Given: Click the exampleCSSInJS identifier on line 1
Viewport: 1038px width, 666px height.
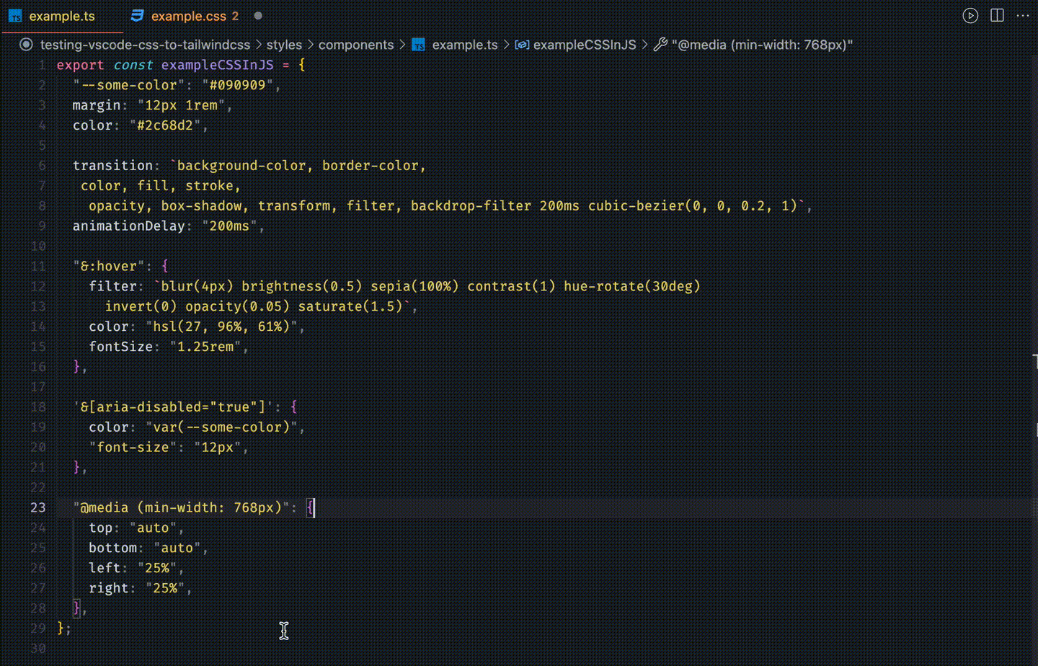Looking at the screenshot, I should coord(217,65).
